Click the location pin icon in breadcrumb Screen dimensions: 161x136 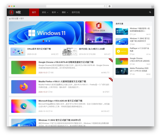[x=10, y=19]
